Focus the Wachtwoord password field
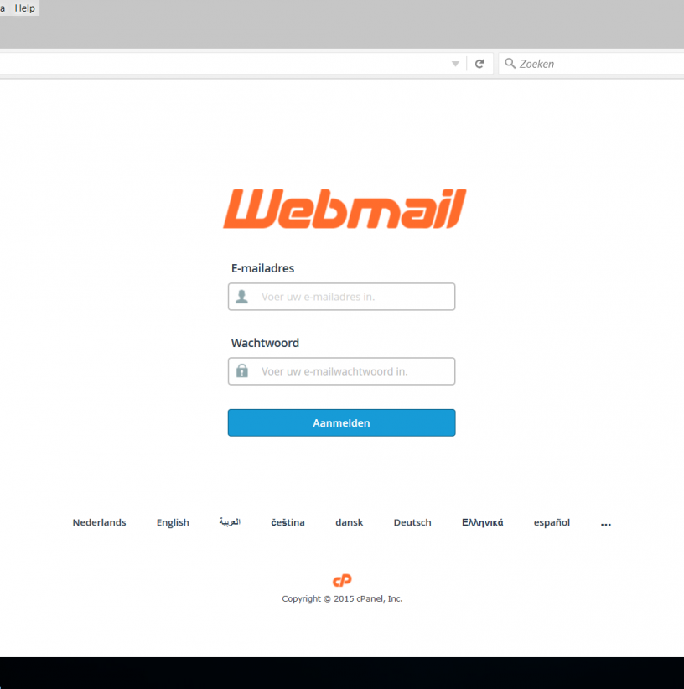Image resolution: width=684 pixels, height=689 pixels. (x=341, y=371)
